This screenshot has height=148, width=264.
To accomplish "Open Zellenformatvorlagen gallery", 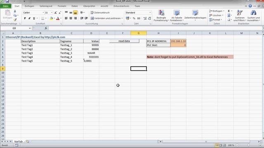I will click(x=195, y=16).
